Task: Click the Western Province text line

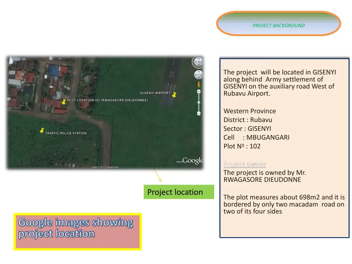Action: [250, 111]
